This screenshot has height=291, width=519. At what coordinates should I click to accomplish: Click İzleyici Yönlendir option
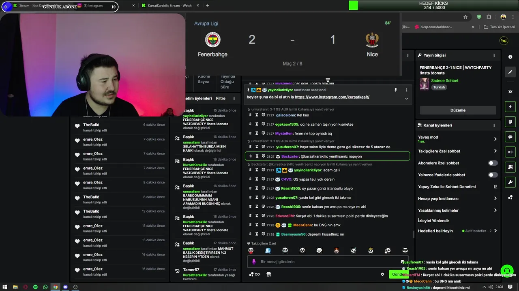pos(433,221)
